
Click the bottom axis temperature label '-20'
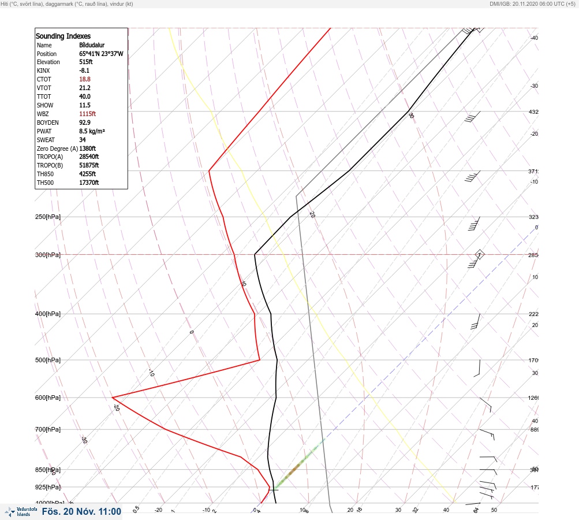(158, 510)
